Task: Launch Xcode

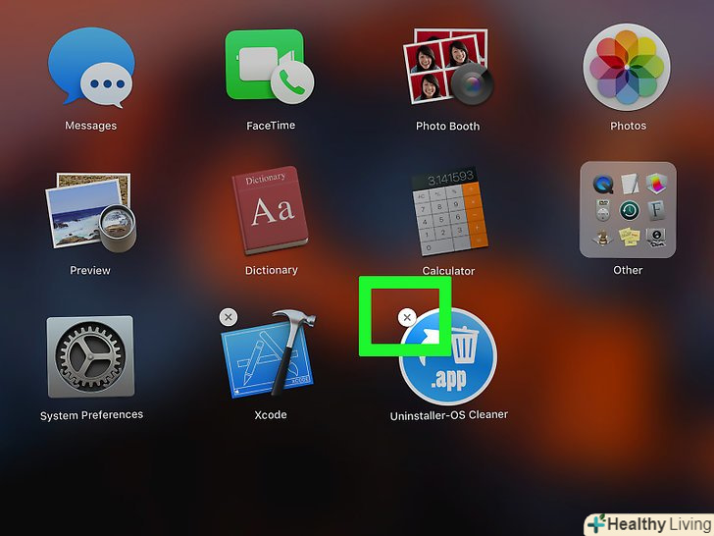Action: 269,353
